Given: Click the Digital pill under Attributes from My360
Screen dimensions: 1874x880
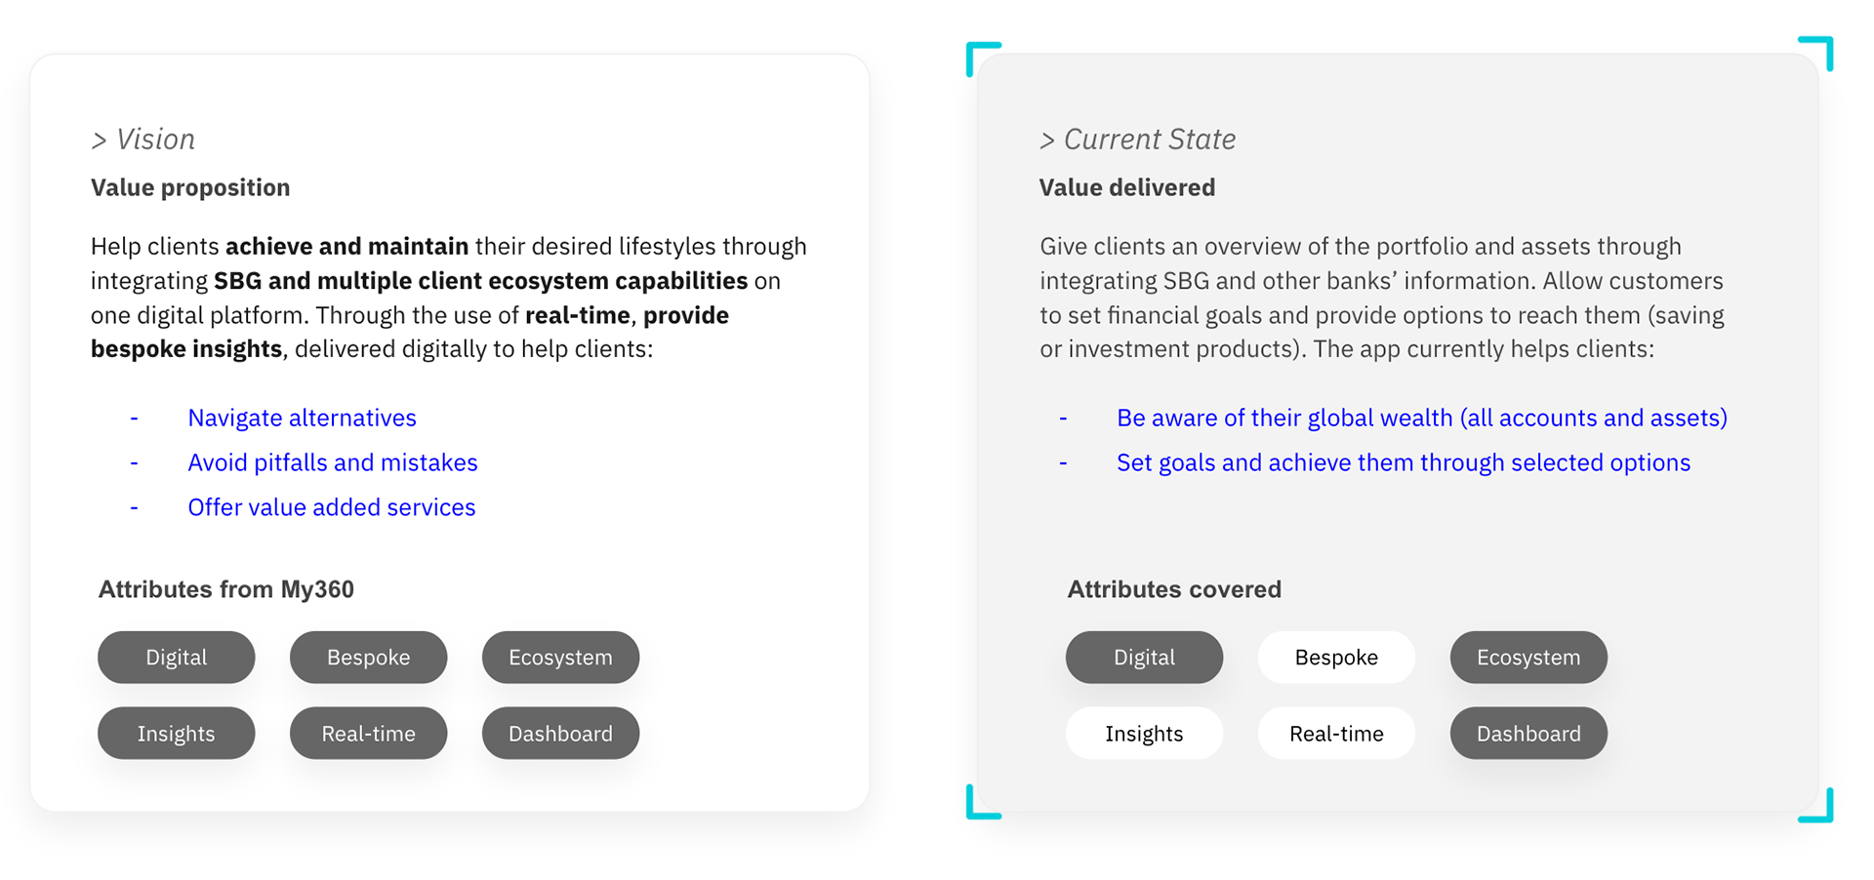Looking at the screenshot, I should pyautogui.click(x=176, y=657).
